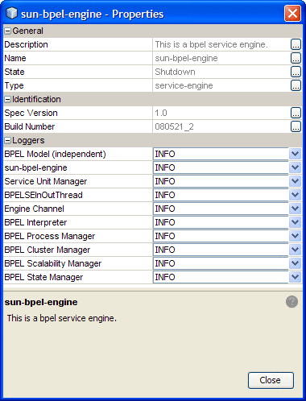Image resolution: width=306 pixels, height=401 pixels.
Task: Open the ellipsis editor for Description
Action: (x=296, y=44)
